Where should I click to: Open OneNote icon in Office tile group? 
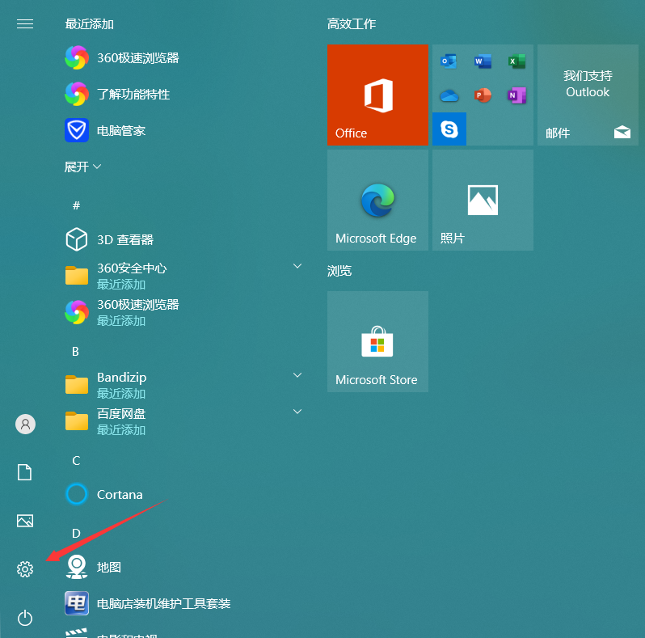[x=516, y=95]
